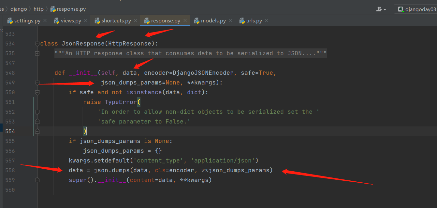Image resolution: width=437 pixels, height=208 pixels.
Task: Close the shortcuts.py tab
Action: (x=136, y=20)
